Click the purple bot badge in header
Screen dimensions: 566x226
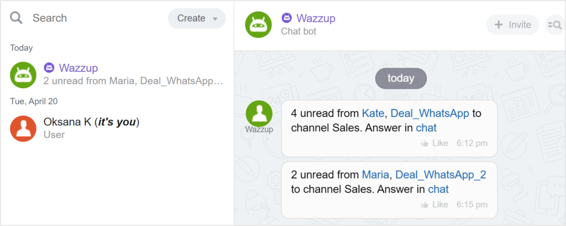pos(286,18)
